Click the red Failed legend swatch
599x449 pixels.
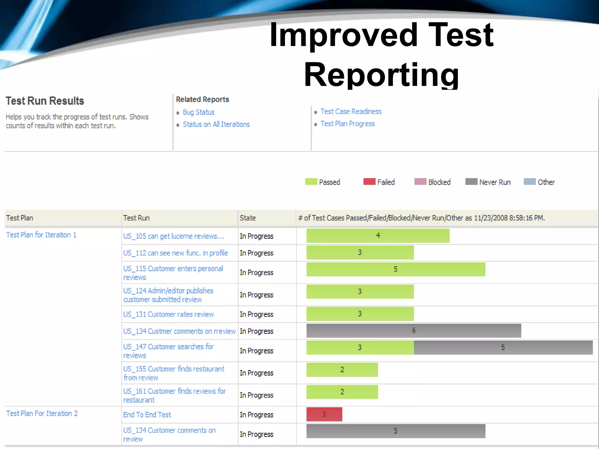pyautogui.click(x=369, y=182)
